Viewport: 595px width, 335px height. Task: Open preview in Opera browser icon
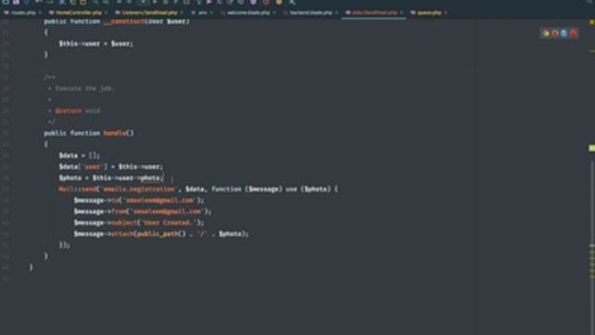[573, 33]
